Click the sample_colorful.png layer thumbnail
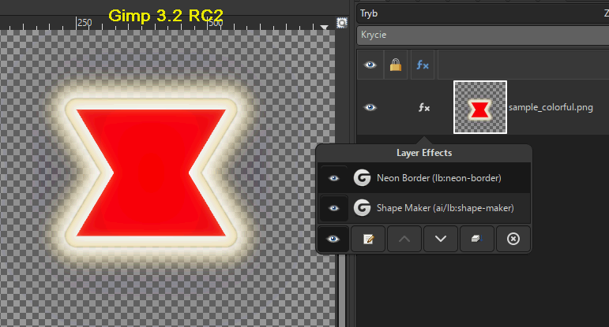This screenshot has width=609, height=327. click(479, 107)
